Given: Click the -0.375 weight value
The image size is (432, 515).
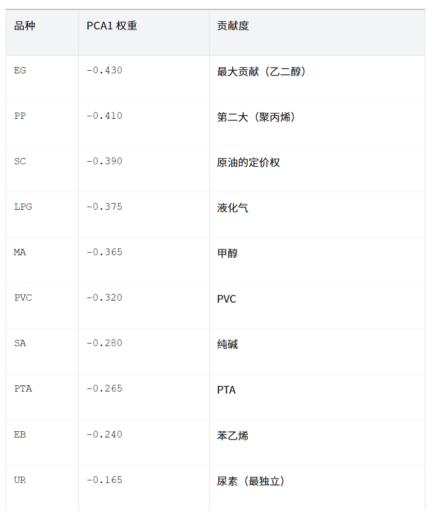Looking at the screenshot, I should 104,207.
